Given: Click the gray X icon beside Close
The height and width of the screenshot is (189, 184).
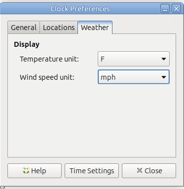Looking at the screenshot, I should click(140, 170).
